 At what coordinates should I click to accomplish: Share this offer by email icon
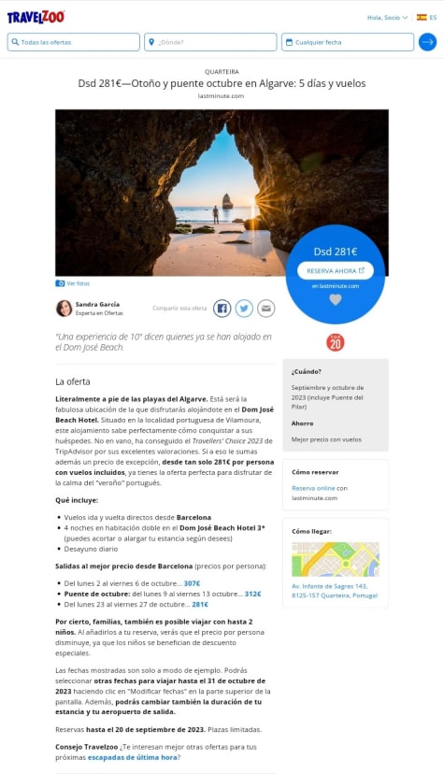265,308
